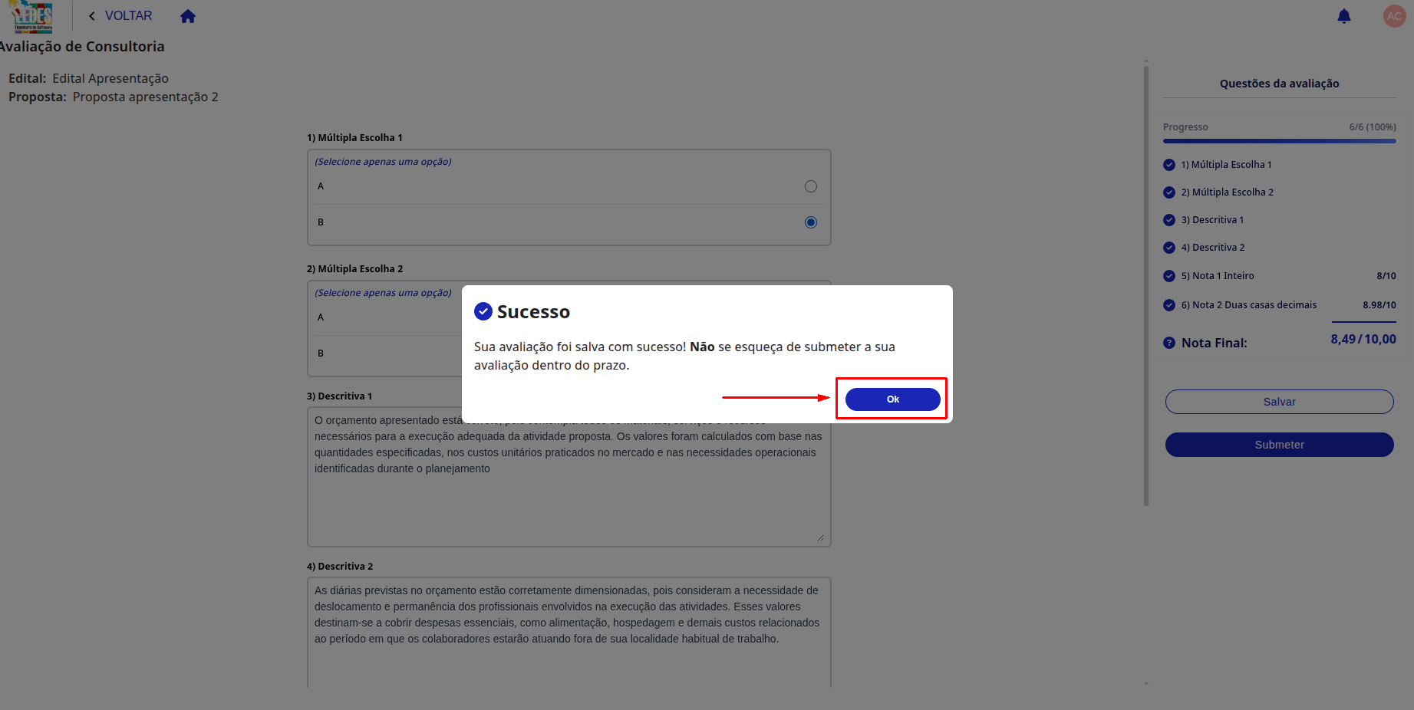Click the 8/10 score text

tap(1386, 276)
